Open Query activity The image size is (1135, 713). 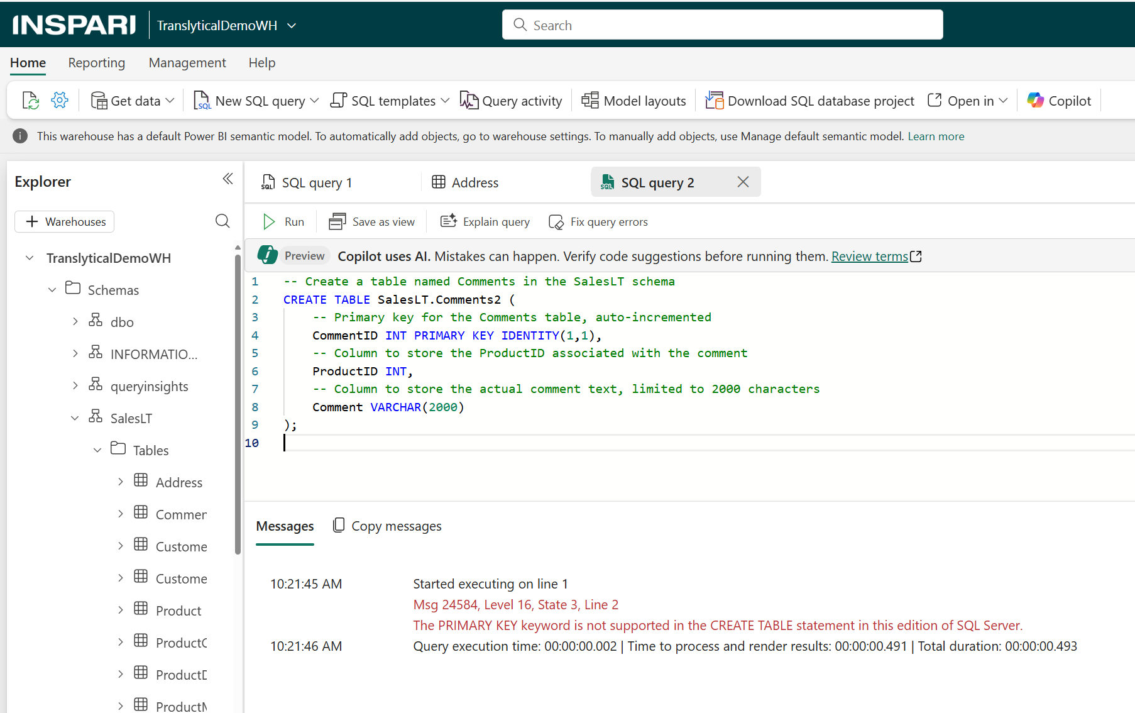[511, 100]
